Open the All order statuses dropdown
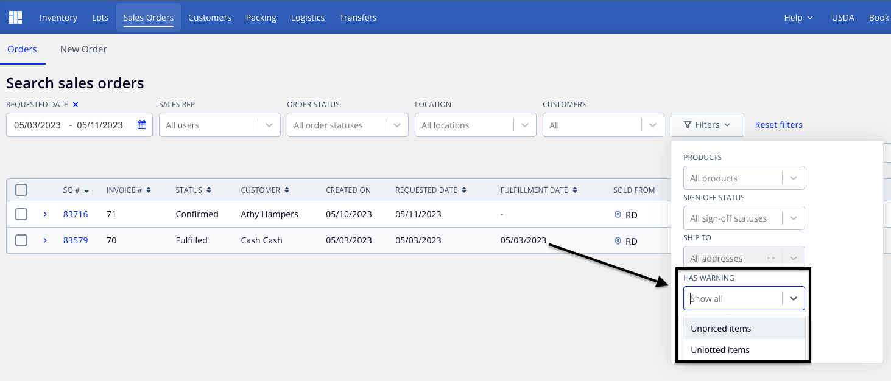This screenshot has width=891, height=381. click(347, 125)
